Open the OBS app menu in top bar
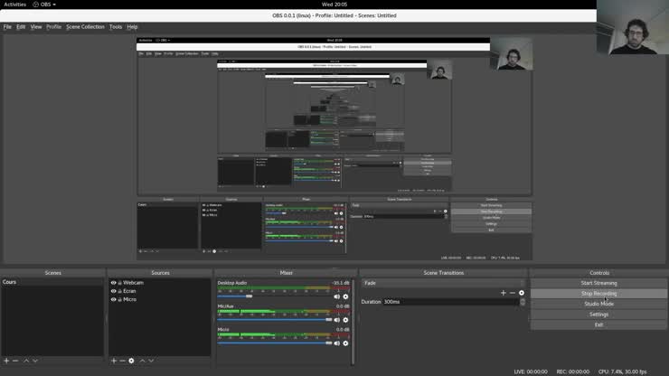The height and width of the screenshot is (376, 669). 47,5
